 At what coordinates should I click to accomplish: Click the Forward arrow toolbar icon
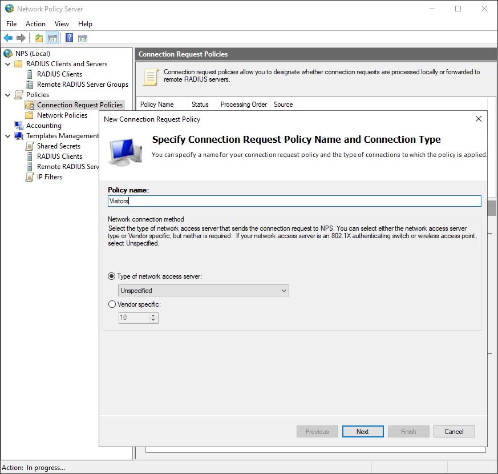[21, 38]
